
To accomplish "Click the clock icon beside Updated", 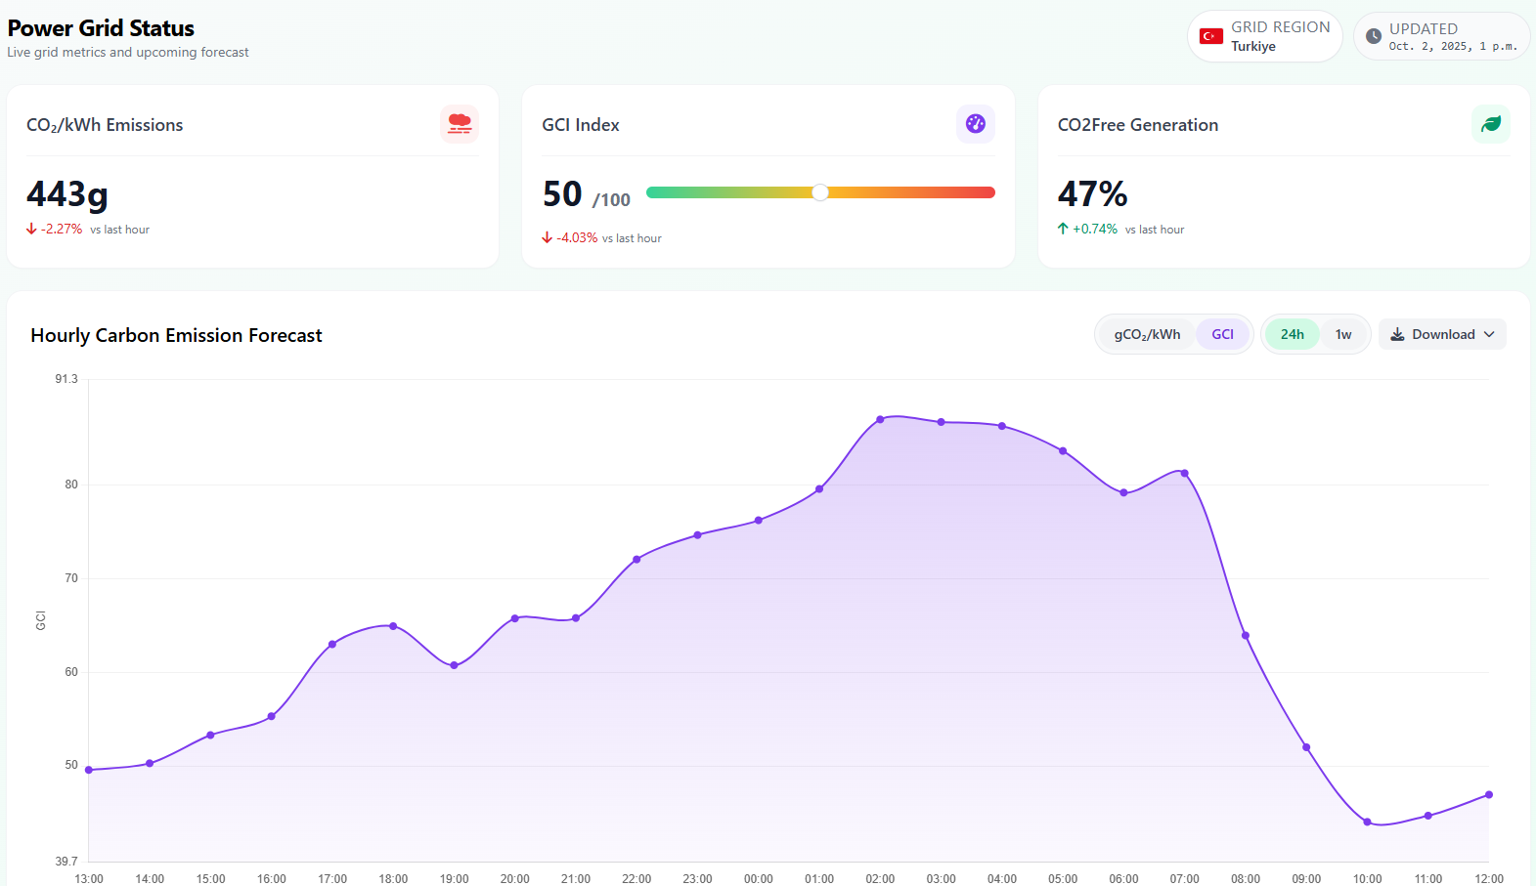I will 1374,36.
